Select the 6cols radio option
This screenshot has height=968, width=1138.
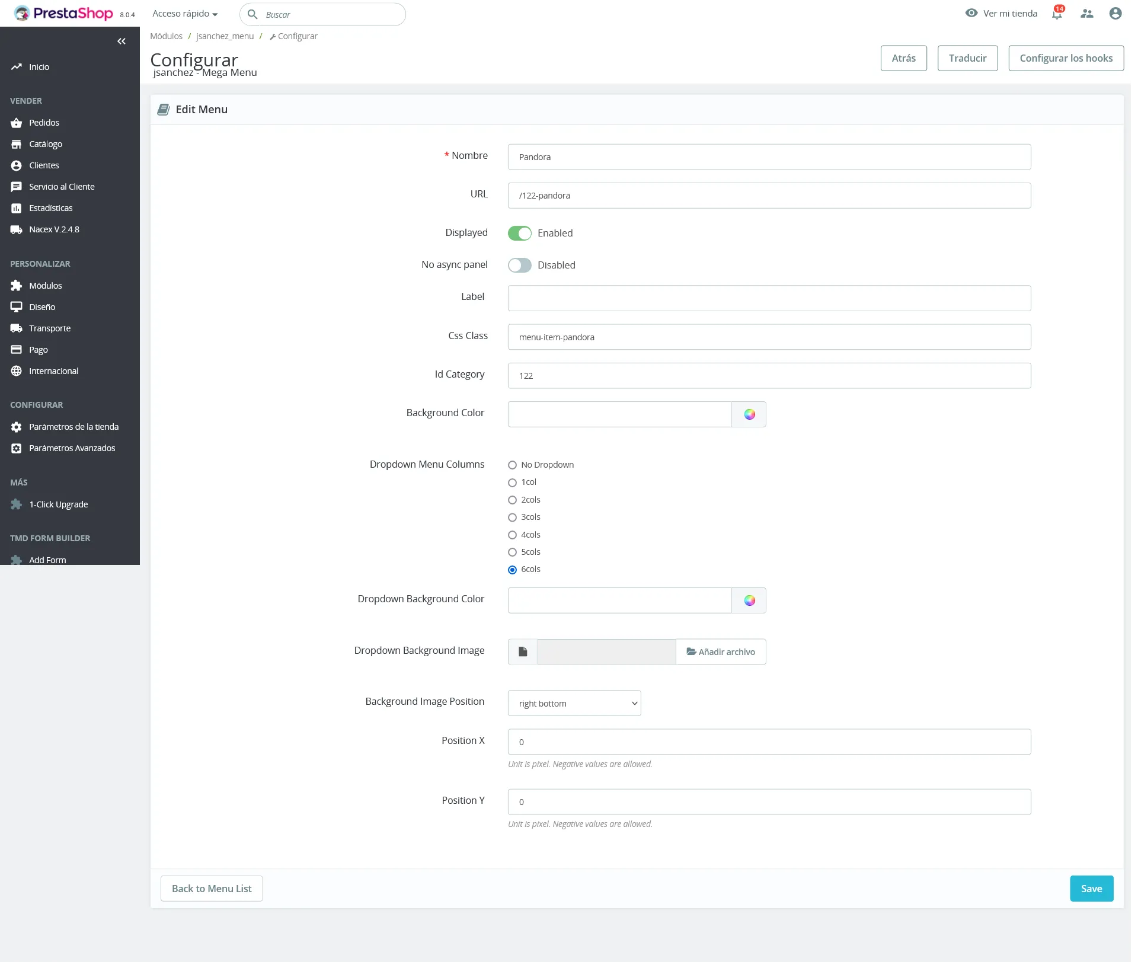coord(513,570)
